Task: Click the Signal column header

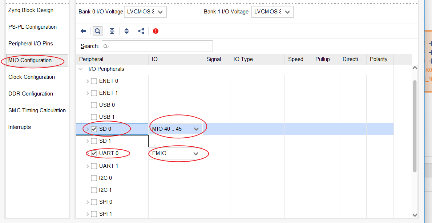Action: (217, 59)
